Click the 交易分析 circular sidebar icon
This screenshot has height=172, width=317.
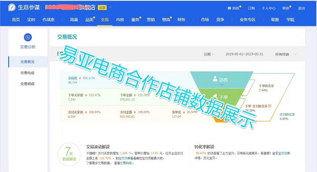(x=28, y=37)
